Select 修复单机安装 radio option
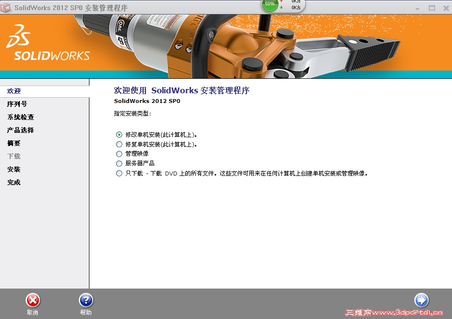The height and width of the screenshot is (319, 452). [118, 144]
